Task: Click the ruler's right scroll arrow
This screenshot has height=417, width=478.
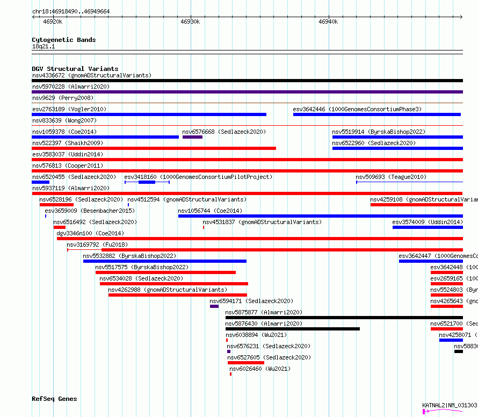Action: (x=461, y=17)
